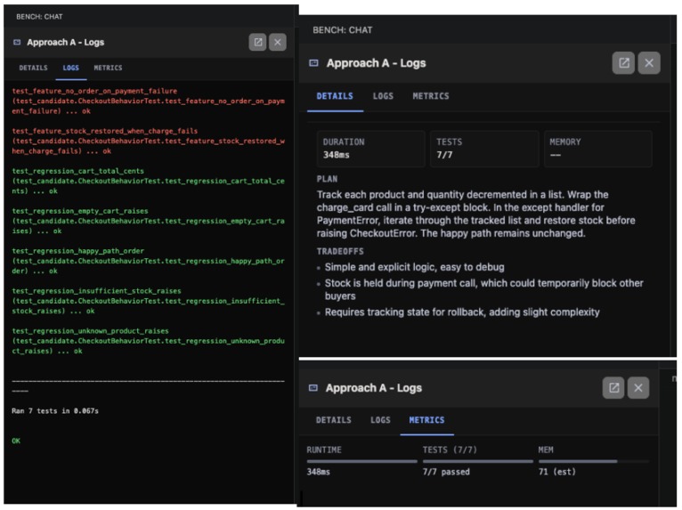Screen dimensions: 682x510
Task: Click panel icon beside the Metrics-view title
Action: point(313,388)
